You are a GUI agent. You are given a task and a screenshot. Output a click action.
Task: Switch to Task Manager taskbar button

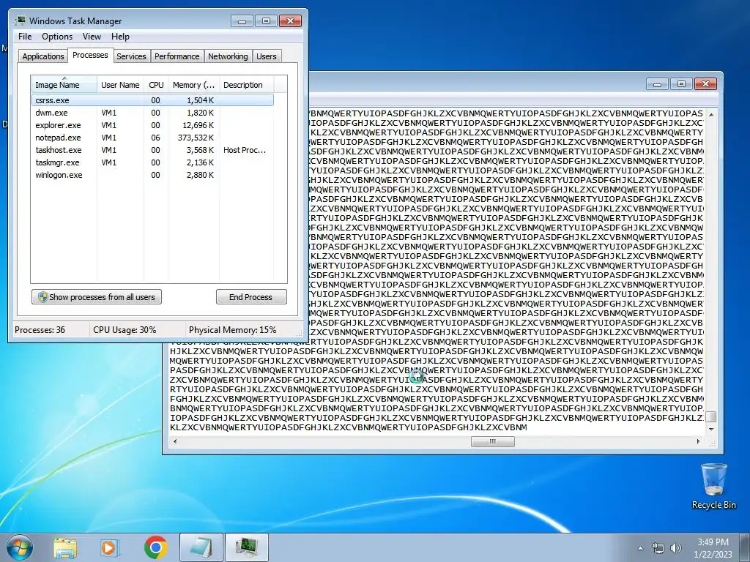[246, 547]
